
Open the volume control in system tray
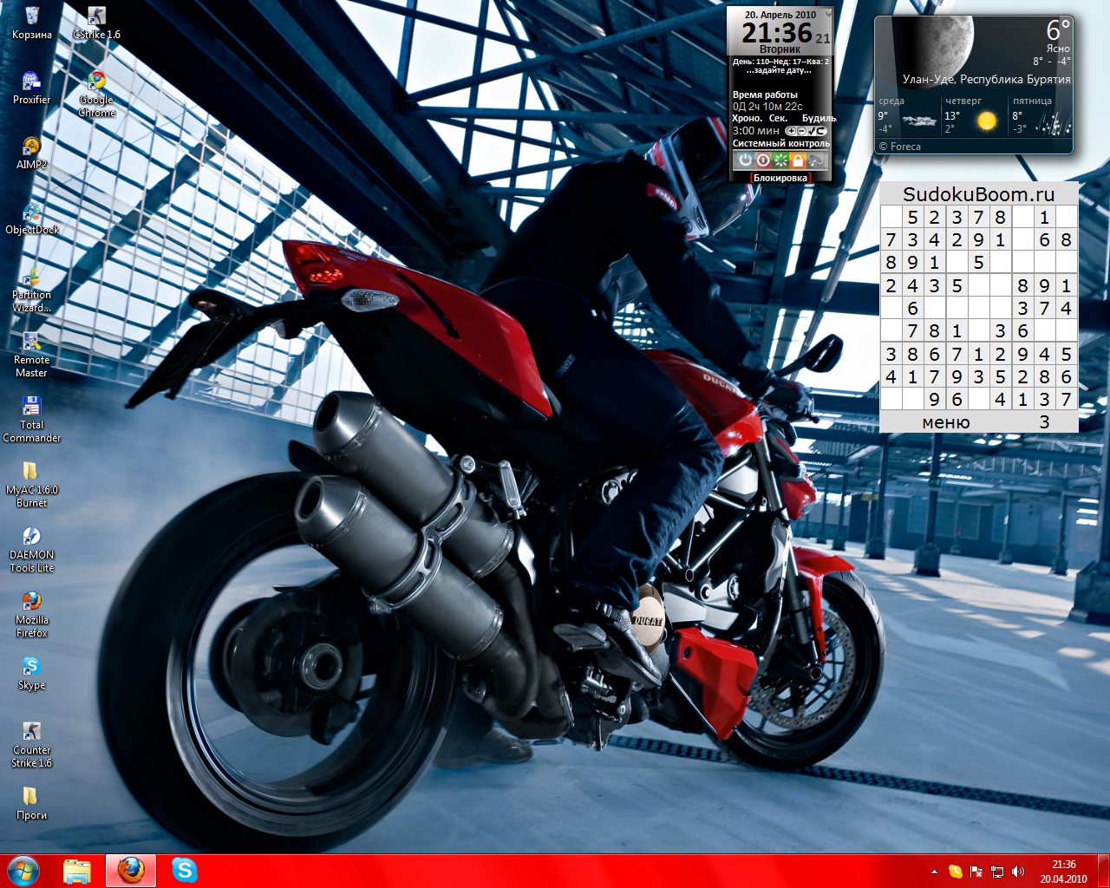[x=1017, y=872]
